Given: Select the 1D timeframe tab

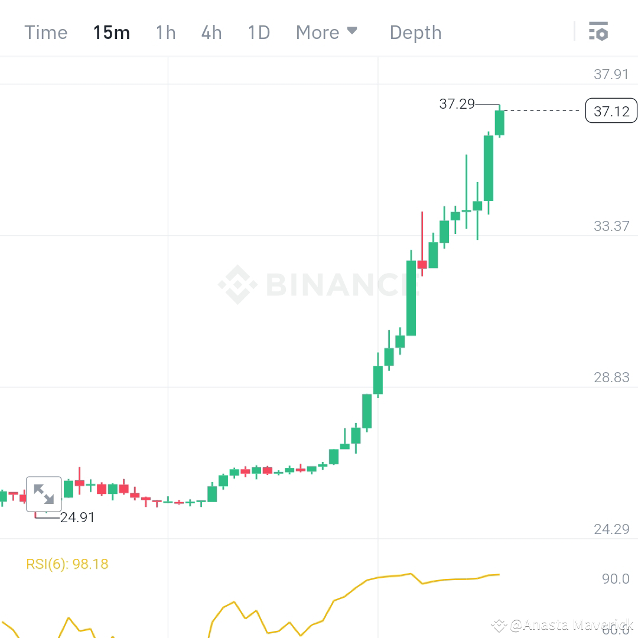Looking at the screenshot, I should 258,32.
